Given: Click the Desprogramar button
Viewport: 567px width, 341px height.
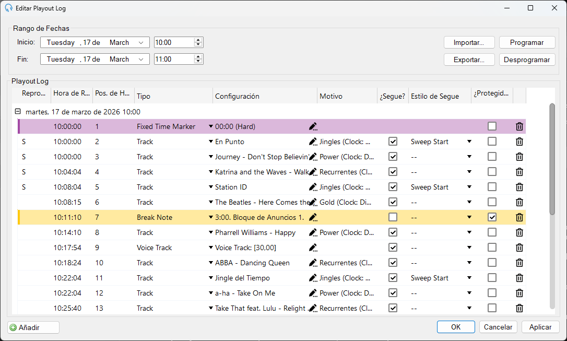Looking at the screenshot, I should (526, 60).
